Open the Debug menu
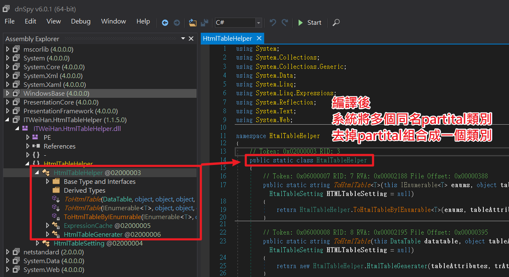Screen dimensions: 509x277 click(x=81, y=21)
